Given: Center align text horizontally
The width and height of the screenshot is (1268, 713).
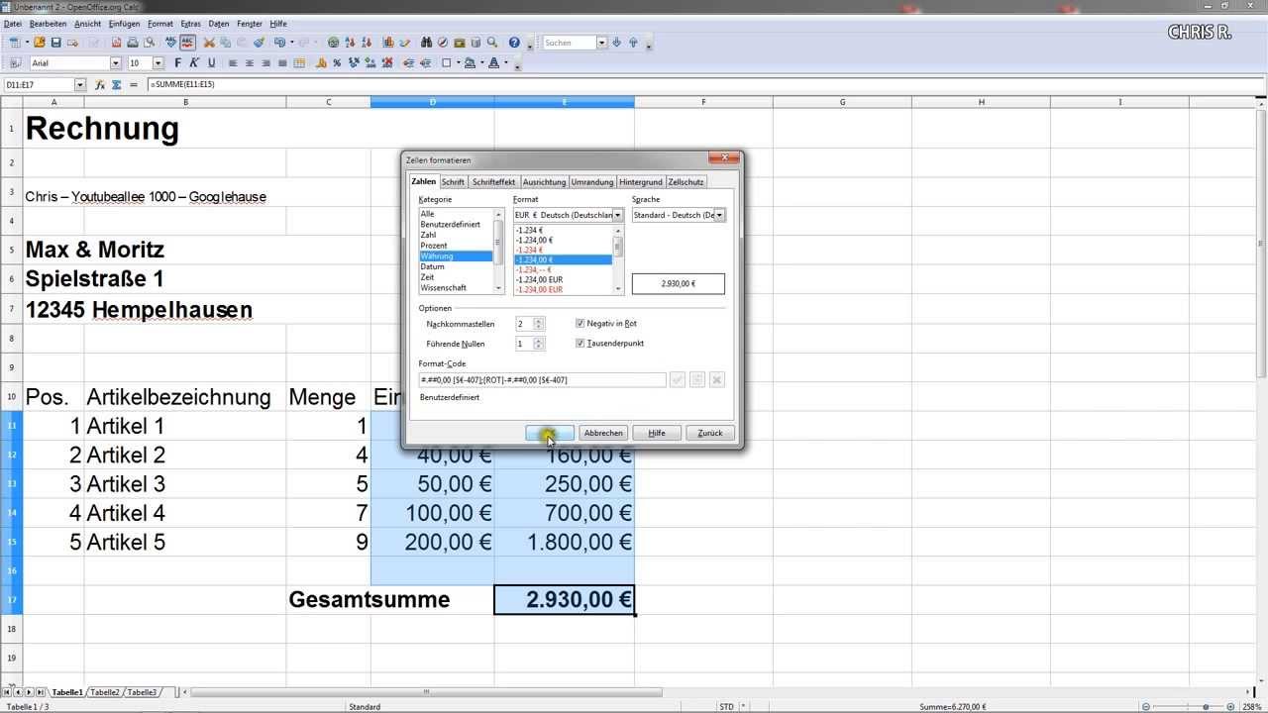Looking at the screenshot, I should point(249,62).
